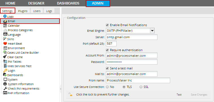This screenshot has height=102, width=214.
Task: Collapse the left panel via splitter arrow
Action: click(x=61, y=89)
